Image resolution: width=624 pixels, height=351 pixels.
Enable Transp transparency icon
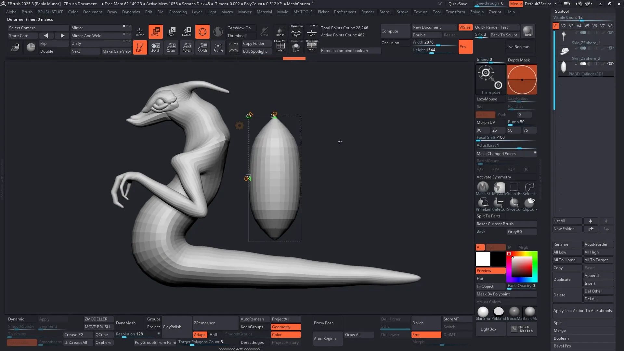280,32
